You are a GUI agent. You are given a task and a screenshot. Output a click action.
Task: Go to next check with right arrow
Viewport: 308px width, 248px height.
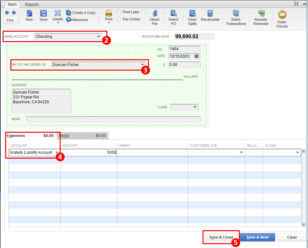tap(14, 13)
